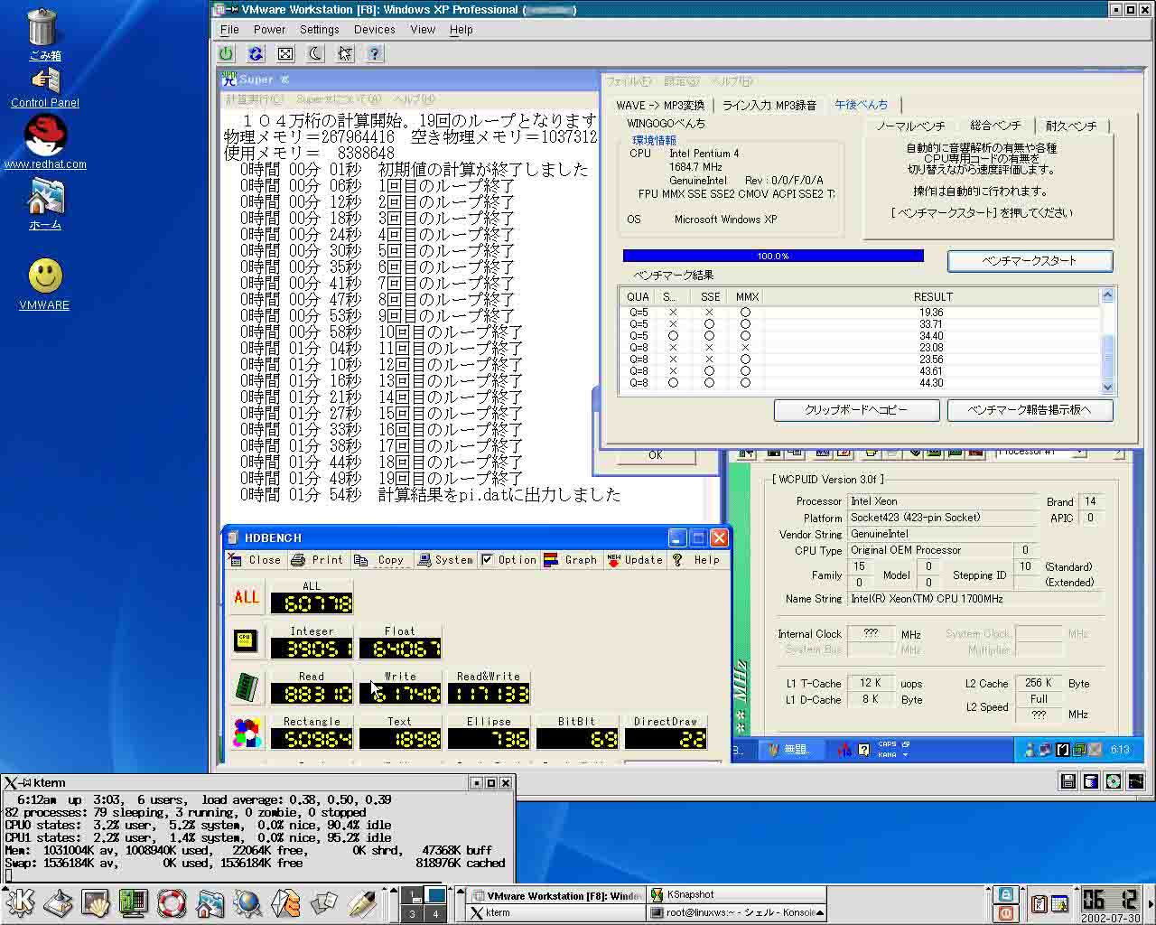Switch to virtual desktop 3 in pager
Screen dimensions: 1156x925
click(x=412, y=913)
